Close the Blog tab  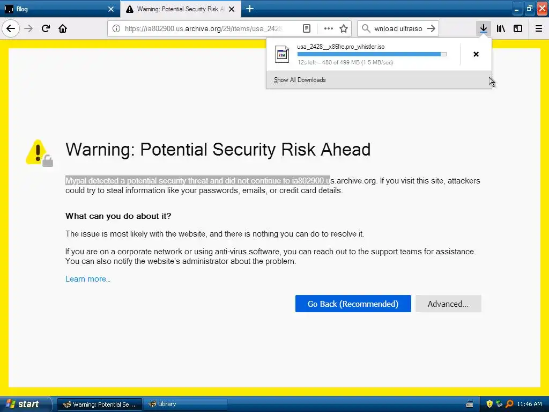pos(111,9)
